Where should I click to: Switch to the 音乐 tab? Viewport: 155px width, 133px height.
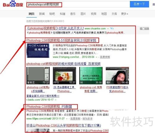coord(73,14)
